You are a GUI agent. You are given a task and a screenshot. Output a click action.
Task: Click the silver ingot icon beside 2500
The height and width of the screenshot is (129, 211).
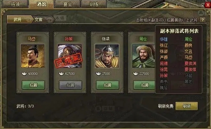click(99, 74)
